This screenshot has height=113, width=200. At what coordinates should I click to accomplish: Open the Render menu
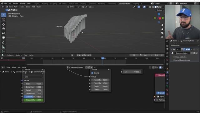pyautogui.click(x=16, y=3)
